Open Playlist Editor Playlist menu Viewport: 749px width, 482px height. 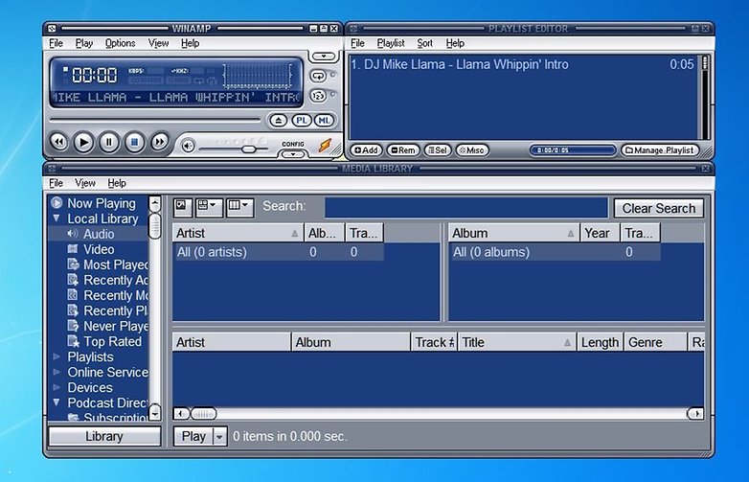[x=391, y=43]
